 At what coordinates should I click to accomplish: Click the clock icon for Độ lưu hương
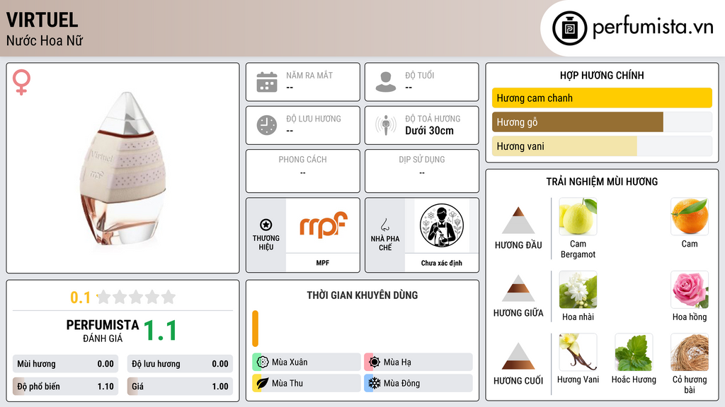267,125
